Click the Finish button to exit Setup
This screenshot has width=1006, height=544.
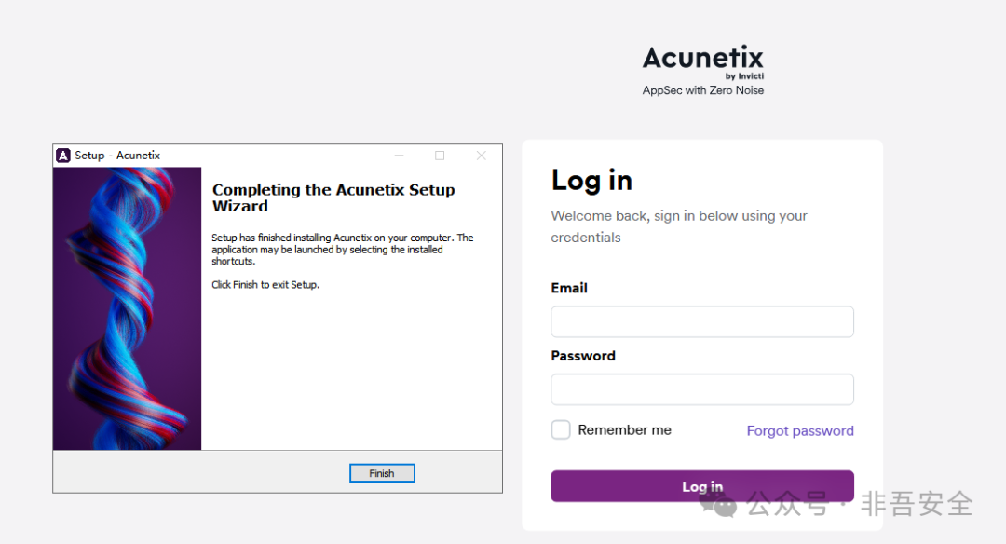point(382,472)
